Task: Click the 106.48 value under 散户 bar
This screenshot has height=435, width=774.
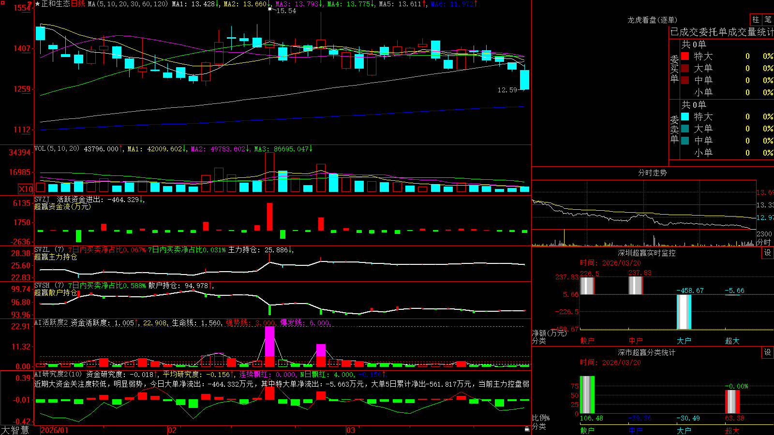Action: click(591, 418)
